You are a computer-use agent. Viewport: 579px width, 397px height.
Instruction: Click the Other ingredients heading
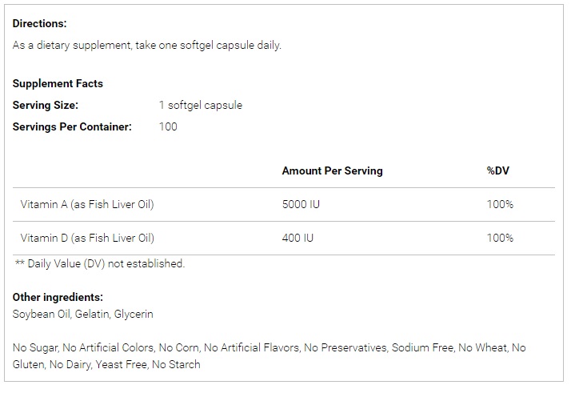pos(58,297)
